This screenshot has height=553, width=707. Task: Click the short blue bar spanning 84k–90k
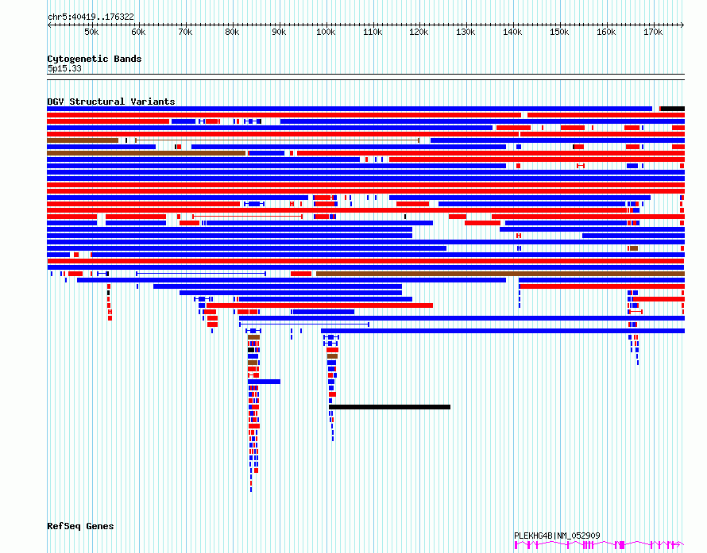[264, 382]
